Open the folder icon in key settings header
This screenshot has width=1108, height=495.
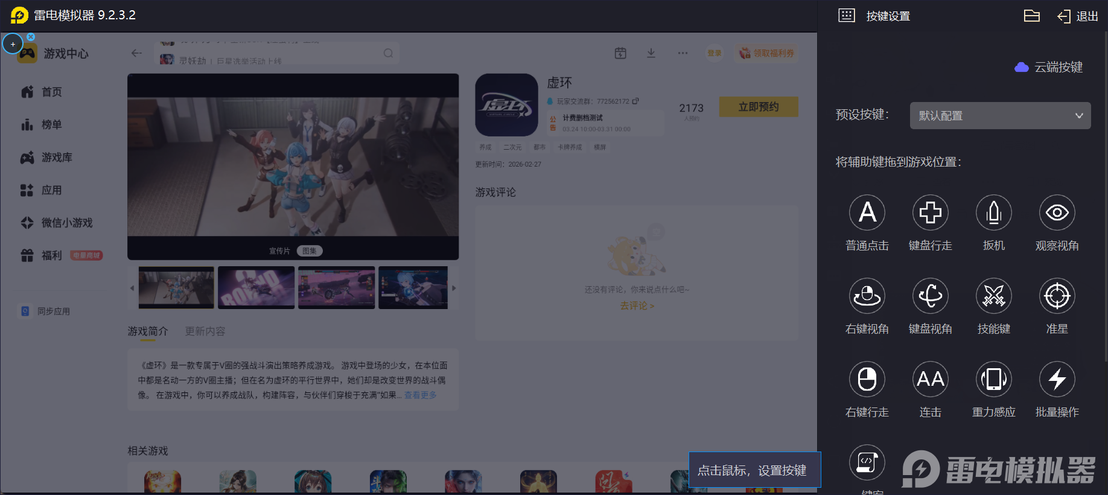pyautogui.click(x=1032, y=16)
